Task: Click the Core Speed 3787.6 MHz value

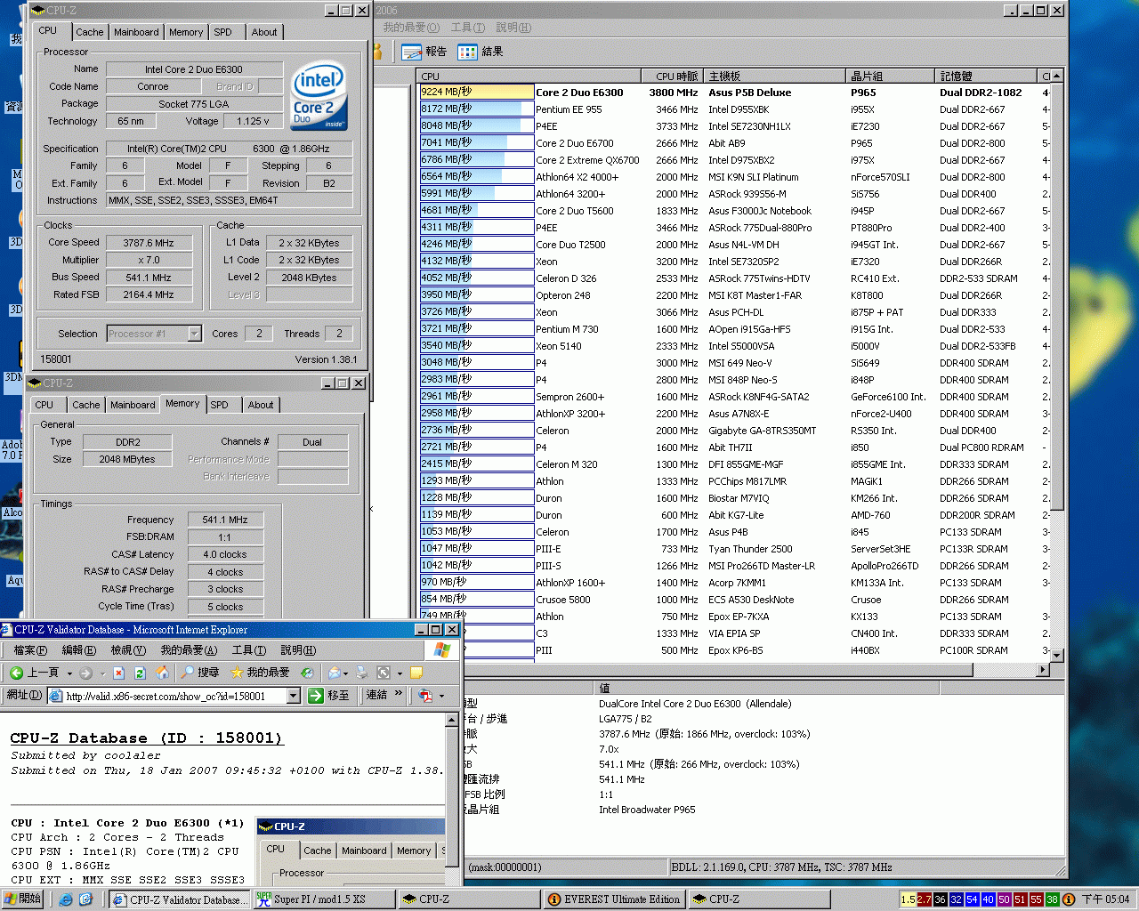Action: (x=149, y=243)
